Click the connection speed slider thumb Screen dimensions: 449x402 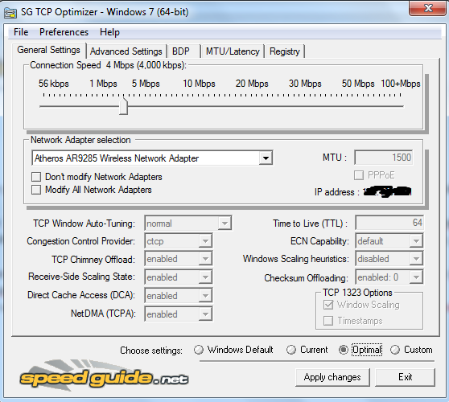click(123, 106)
